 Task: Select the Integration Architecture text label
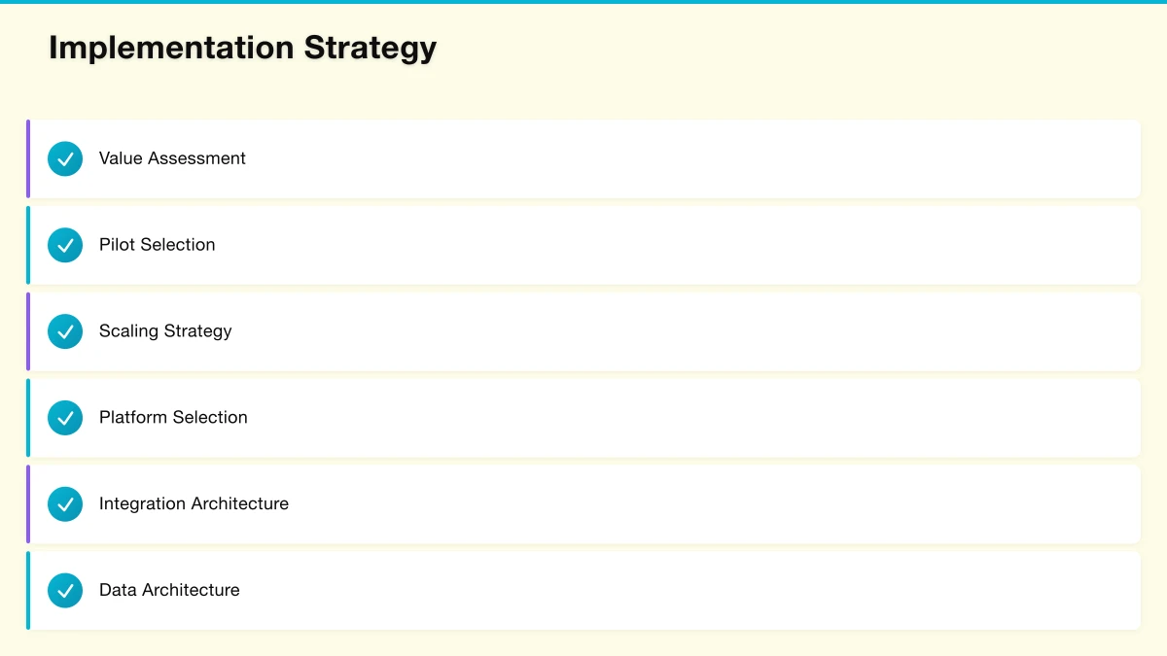click(194, 504)
